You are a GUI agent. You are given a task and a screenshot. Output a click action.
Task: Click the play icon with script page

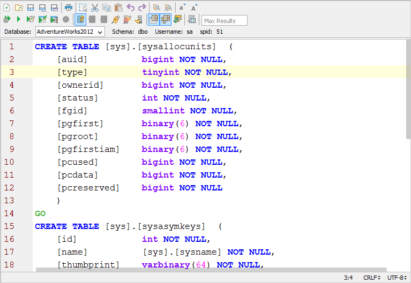[31, 19]
